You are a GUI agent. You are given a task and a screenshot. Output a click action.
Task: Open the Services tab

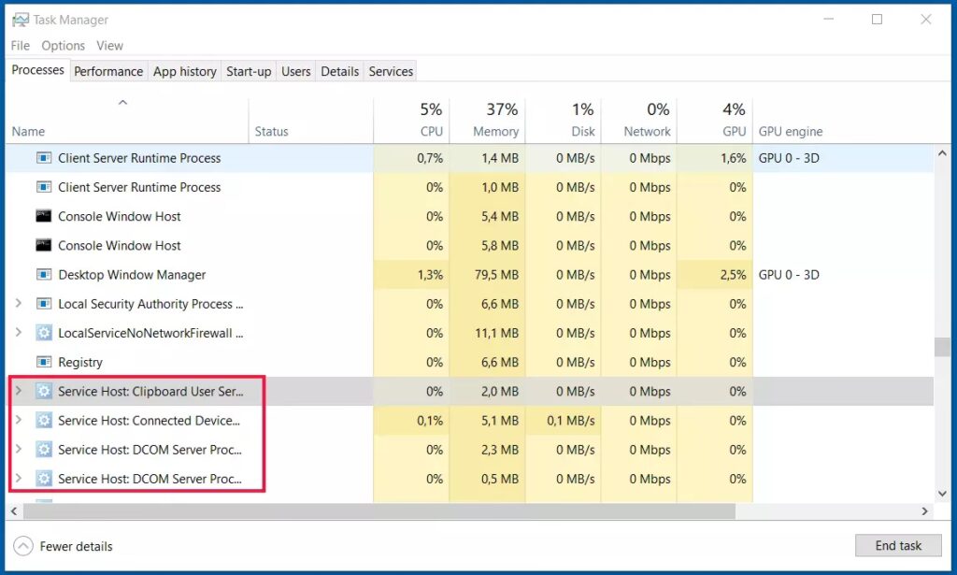tap(391, 71)
